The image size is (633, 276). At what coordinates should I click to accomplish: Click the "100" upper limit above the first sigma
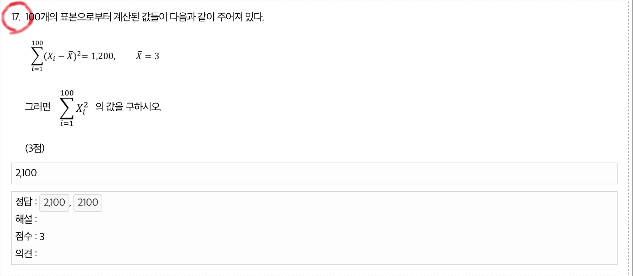[37, 43]
